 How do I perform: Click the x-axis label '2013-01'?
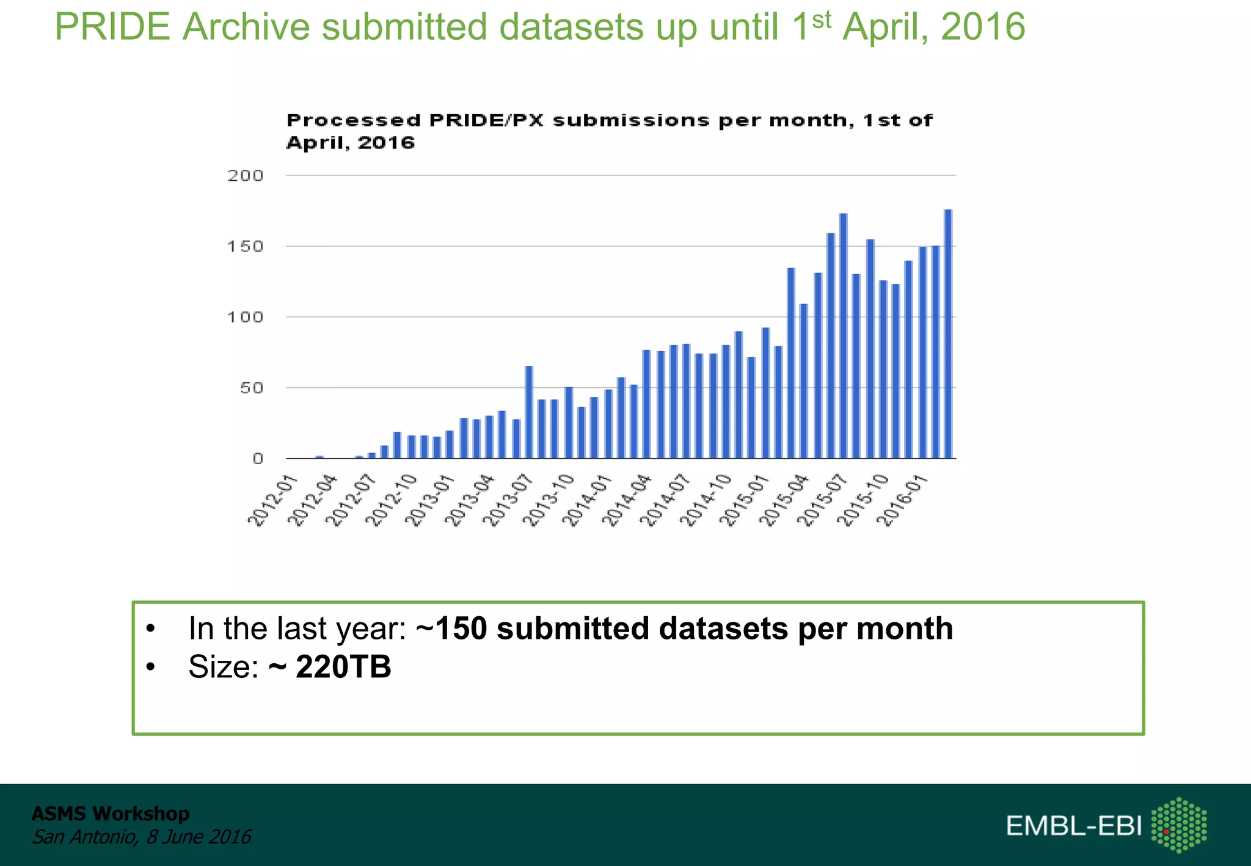click(431, 500)
